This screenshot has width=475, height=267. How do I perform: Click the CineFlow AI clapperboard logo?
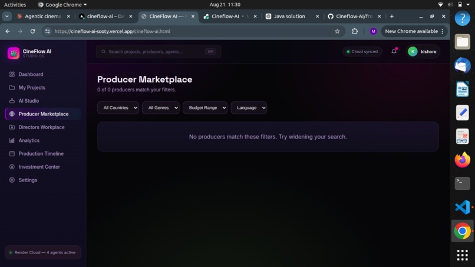point(14,53)
